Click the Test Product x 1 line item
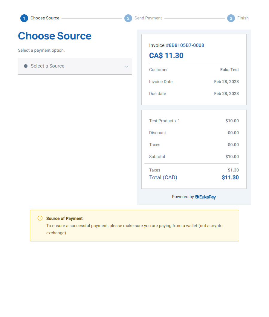269x317 pixels. tap(164, 121)
